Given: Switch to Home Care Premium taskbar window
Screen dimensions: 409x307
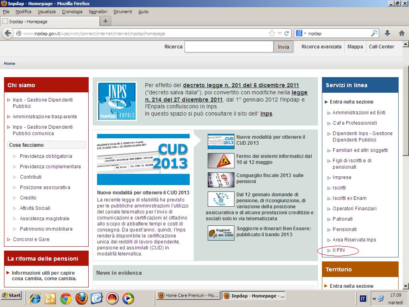Looking at the screenshot, I should 189,295.
